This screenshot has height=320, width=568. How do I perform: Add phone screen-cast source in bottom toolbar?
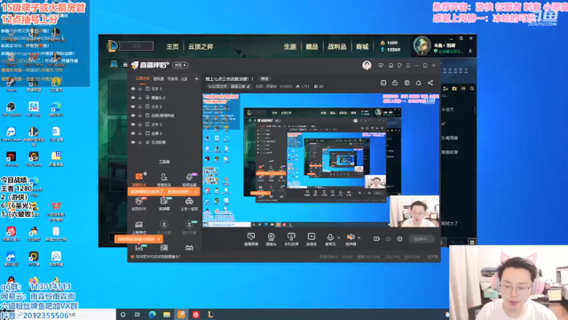[x=291, y=239]
